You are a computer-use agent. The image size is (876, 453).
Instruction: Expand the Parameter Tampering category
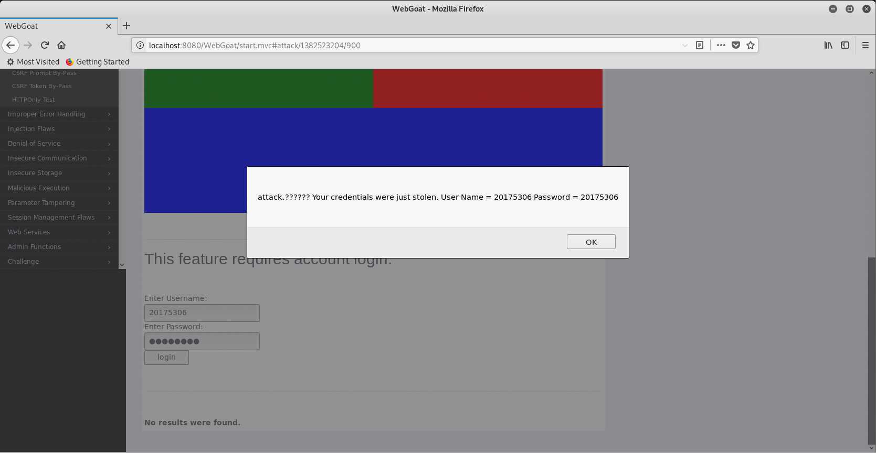click(x=59, y=202)
